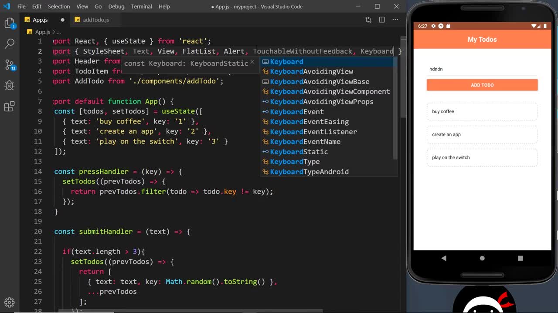Viewport: 558px width, 313px height.
Task: Tap the Android emulator home button
Action: (482, 258)
